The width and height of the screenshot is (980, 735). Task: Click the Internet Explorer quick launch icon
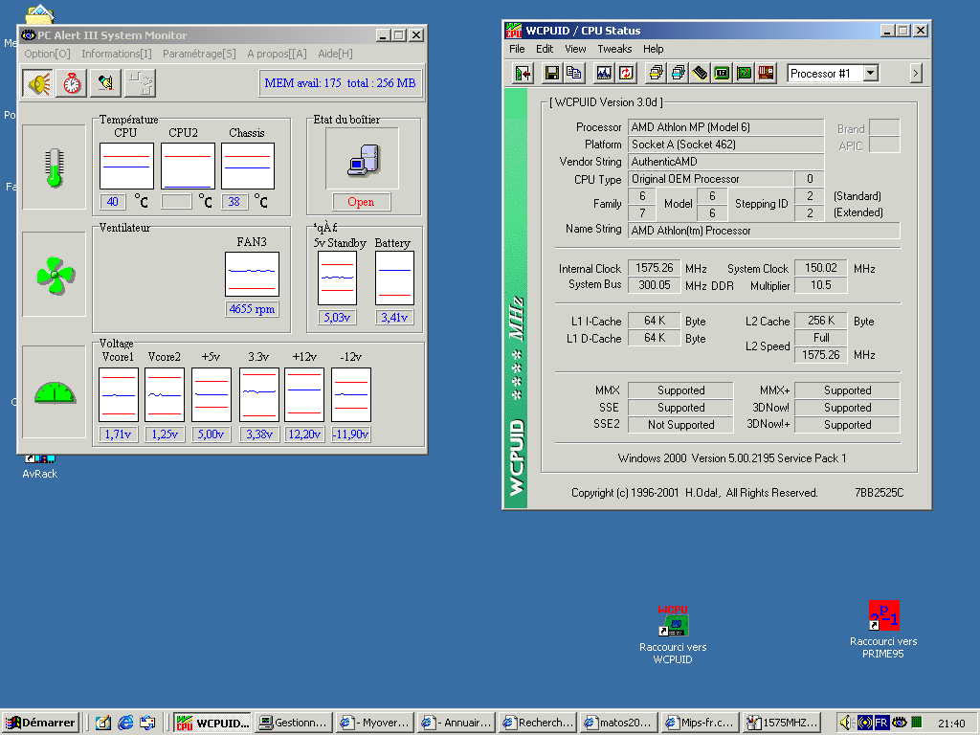(x=125, y=723)
